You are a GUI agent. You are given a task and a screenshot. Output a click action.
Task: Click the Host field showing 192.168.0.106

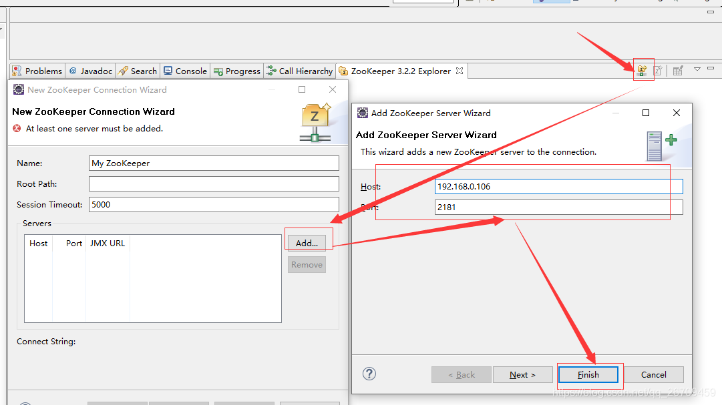pos(558,186)
